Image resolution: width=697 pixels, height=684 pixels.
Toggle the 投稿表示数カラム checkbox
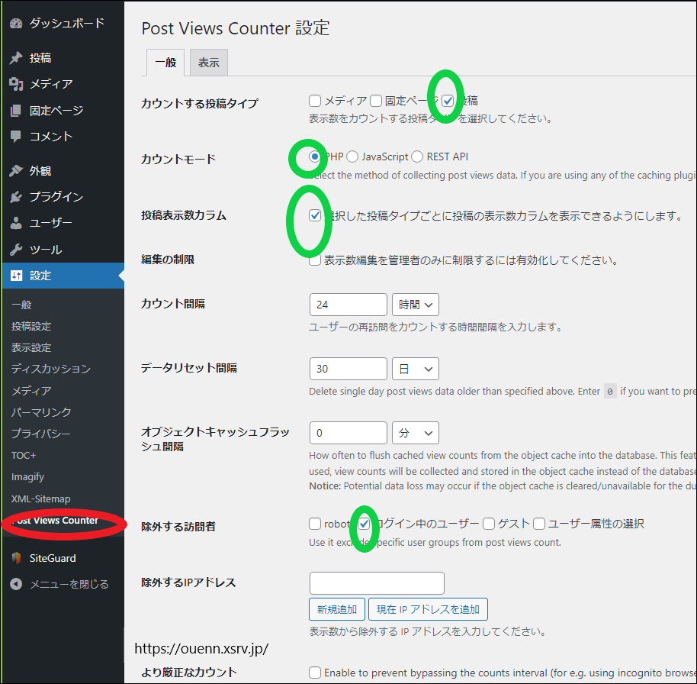315,216
